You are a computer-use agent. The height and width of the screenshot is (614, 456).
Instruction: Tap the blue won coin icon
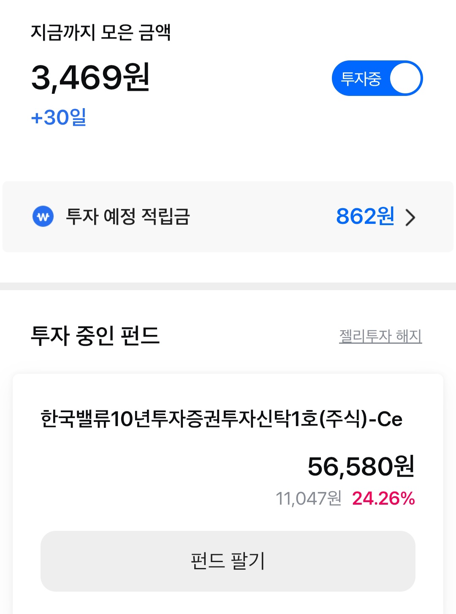point(43,217)
